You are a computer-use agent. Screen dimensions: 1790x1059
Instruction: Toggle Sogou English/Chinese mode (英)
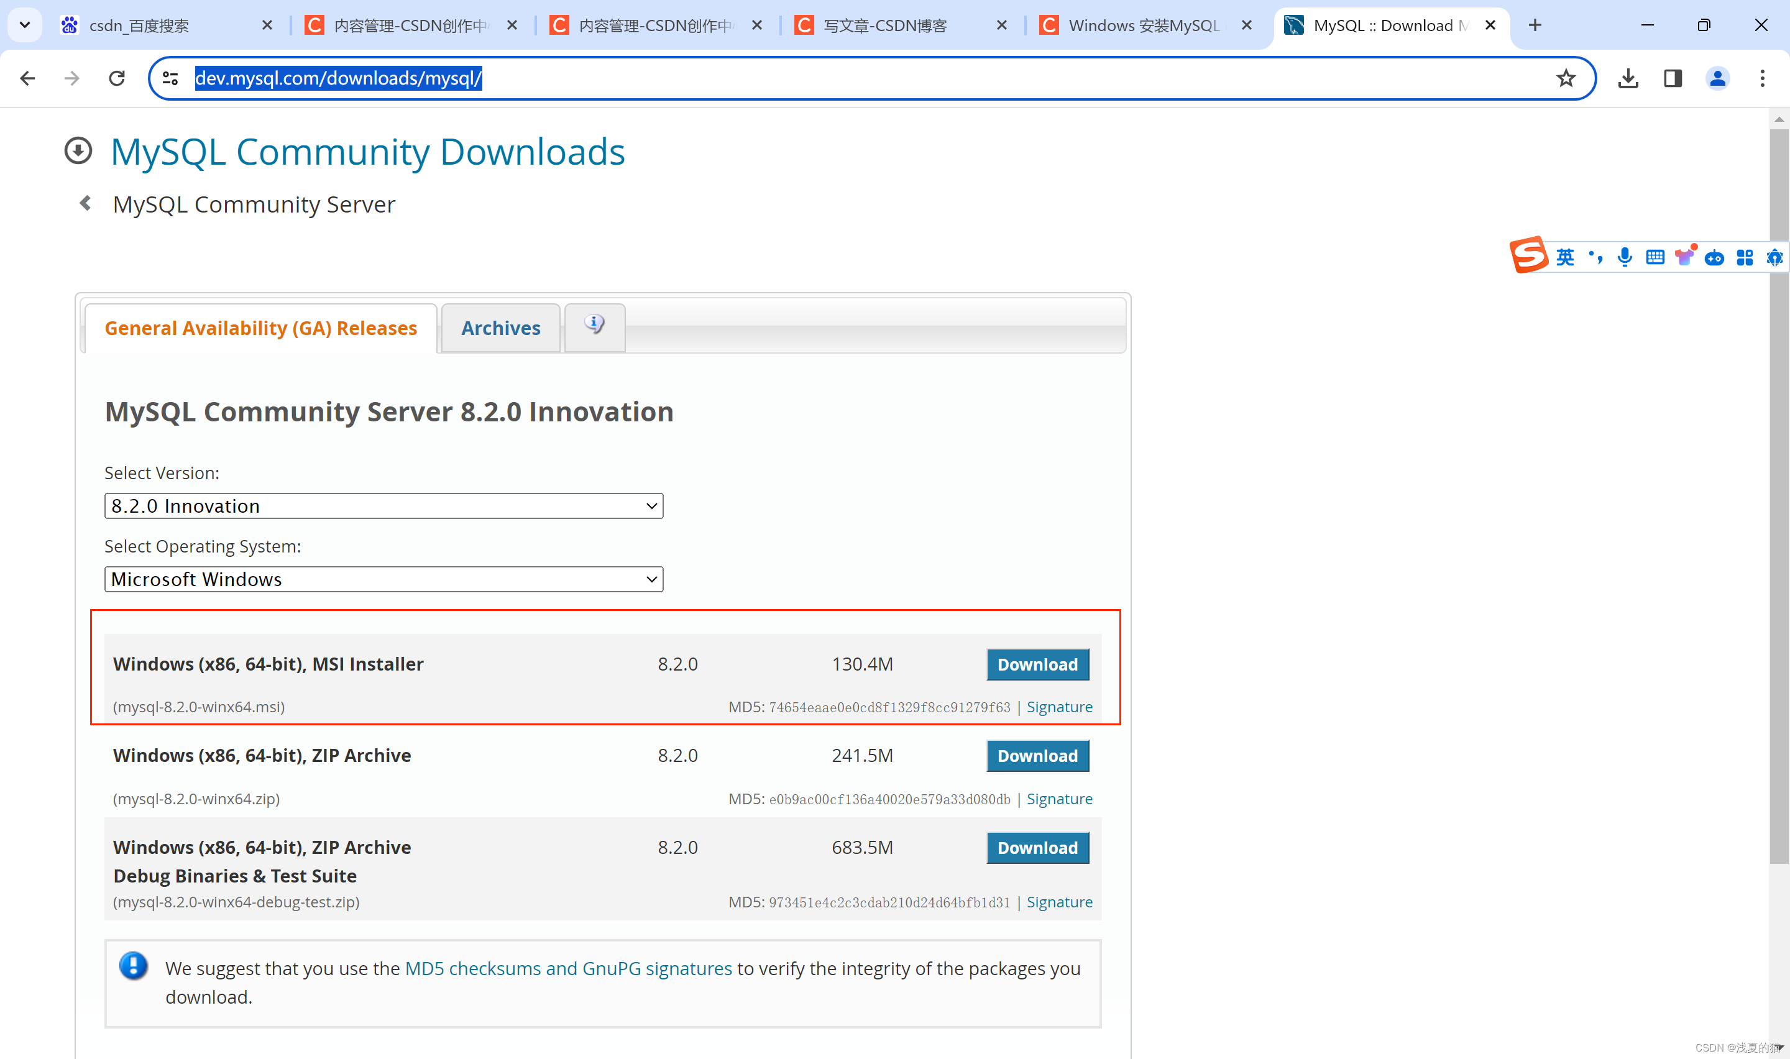1564,257
